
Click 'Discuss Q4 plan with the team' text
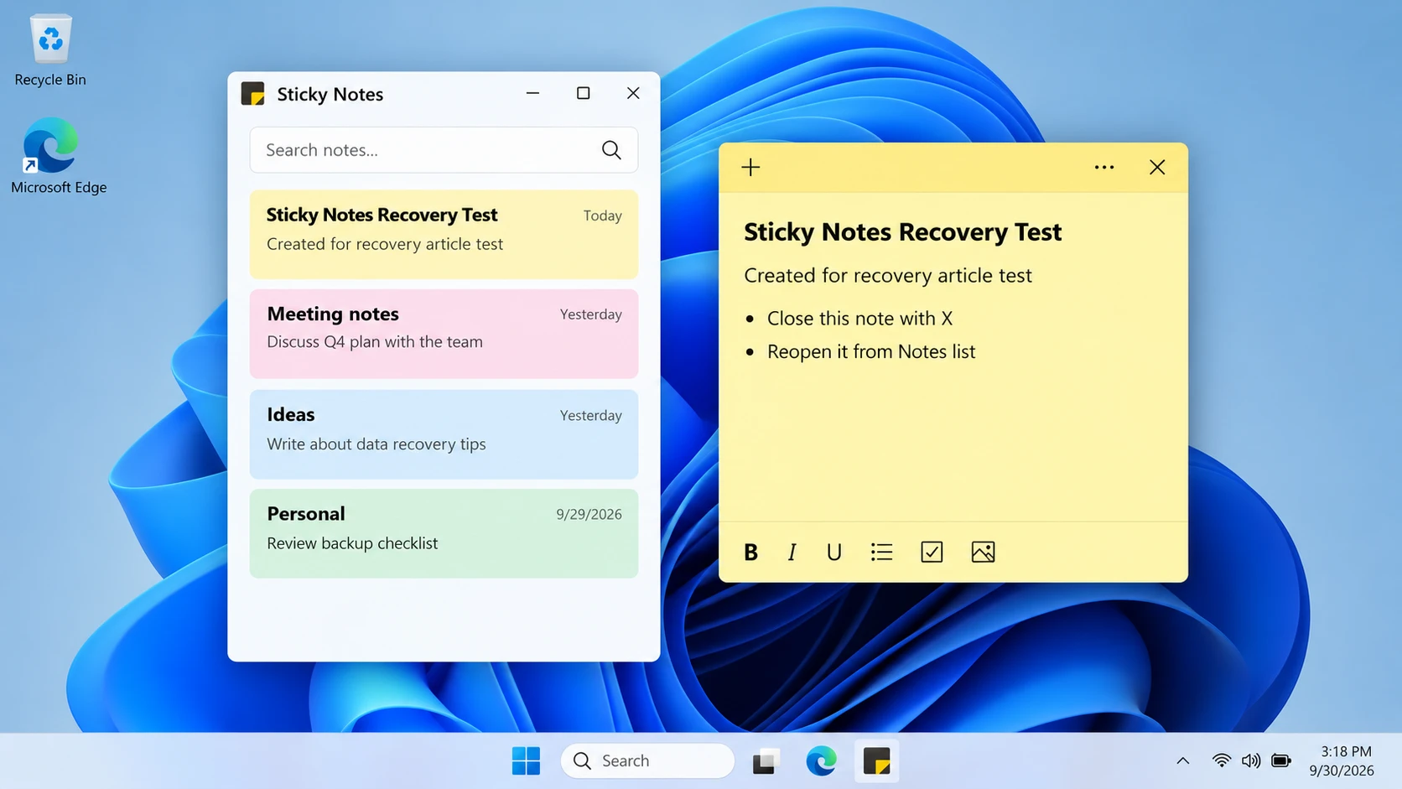[x=375, y=342]
